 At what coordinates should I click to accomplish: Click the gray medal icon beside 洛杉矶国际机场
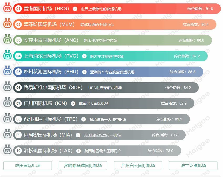pos(7,149)
